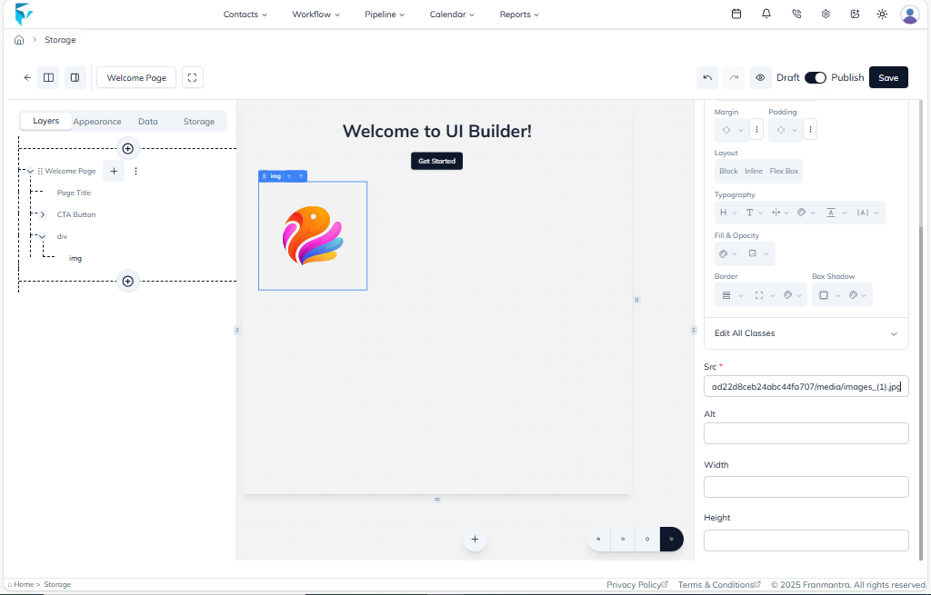Collapse the Welcome Page tree chevron
The width and height of the screenshot is (931, 595).
(29, 171)
